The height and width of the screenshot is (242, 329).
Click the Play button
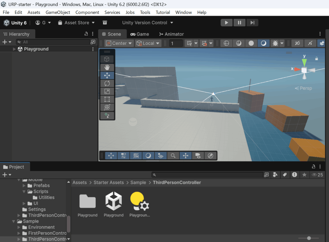tap(227, 22)
